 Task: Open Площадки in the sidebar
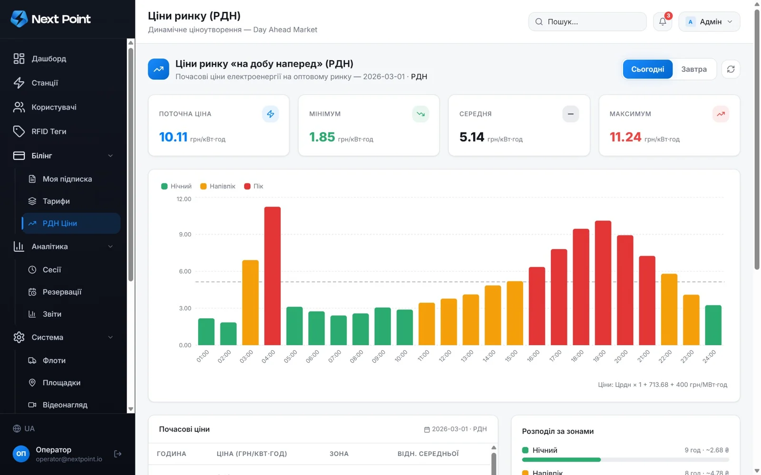point(71,383)
